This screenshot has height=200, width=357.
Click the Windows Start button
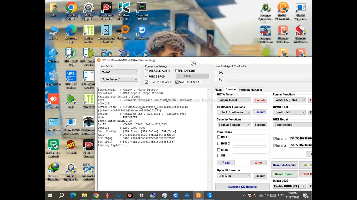pyautogui.click(x=50, y=196)
